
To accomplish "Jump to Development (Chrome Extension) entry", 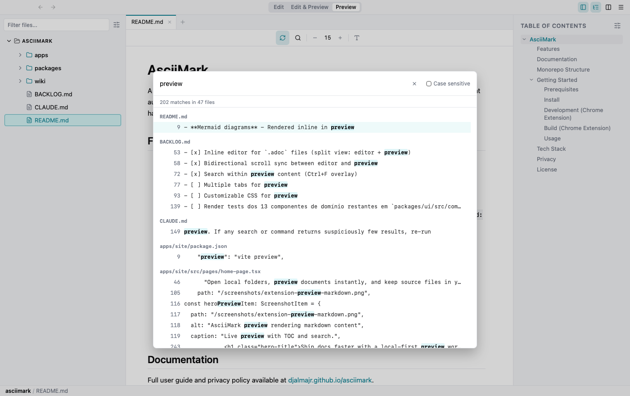I will pyautogui.click(x=573, y=114).
